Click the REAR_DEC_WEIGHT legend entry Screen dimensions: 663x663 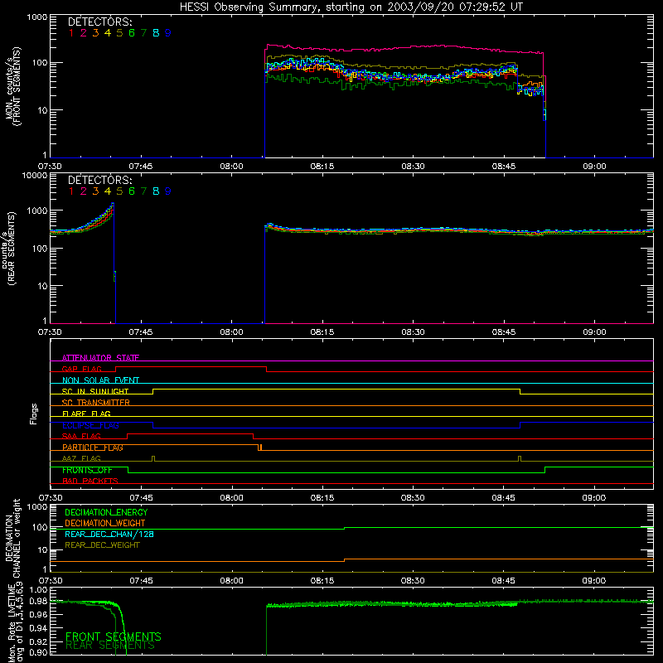click(102, 545)
